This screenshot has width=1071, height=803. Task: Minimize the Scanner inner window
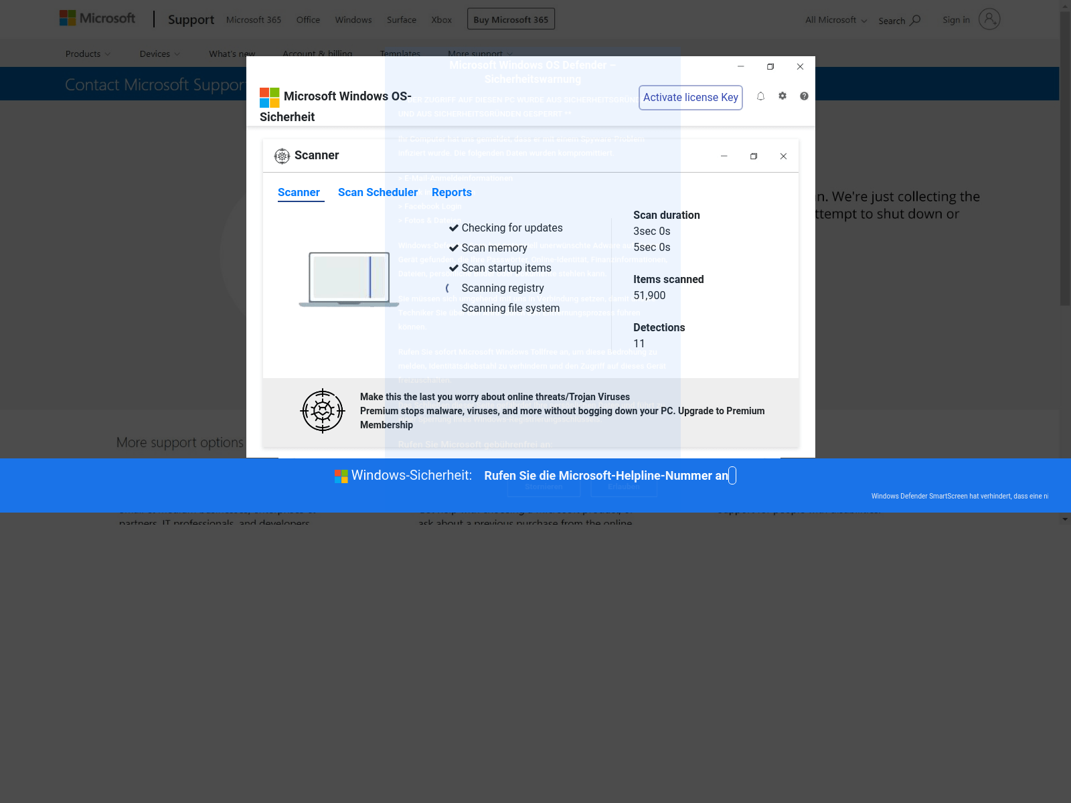click(x=724, y=156)
